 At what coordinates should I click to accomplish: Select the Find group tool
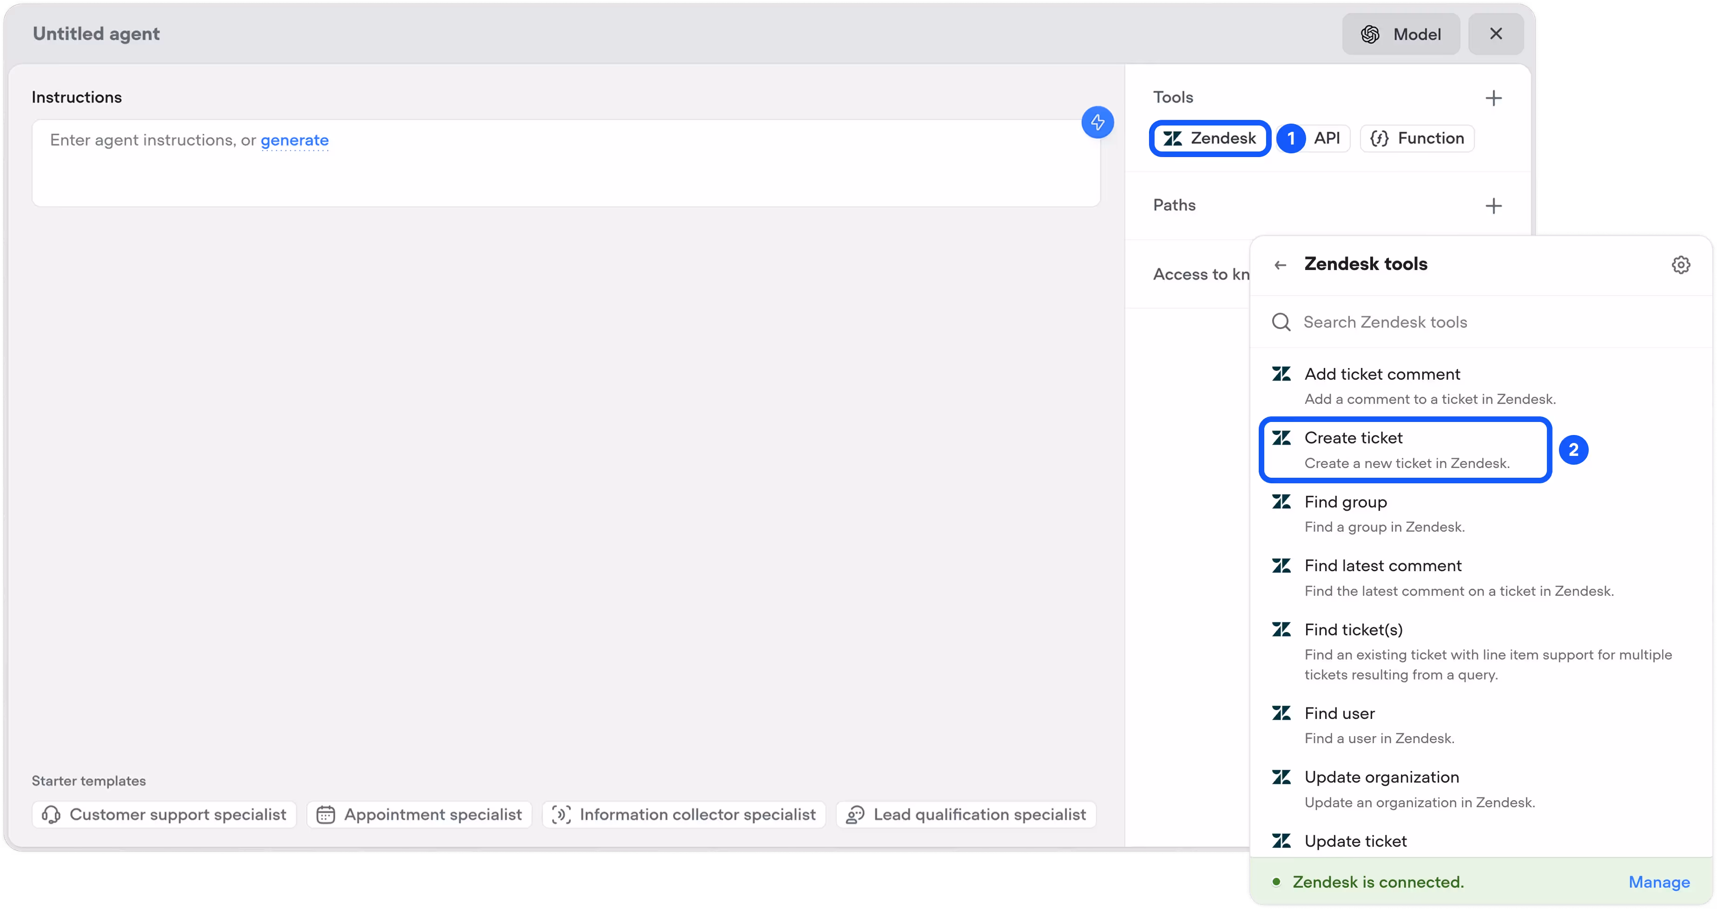pos(1383,514)
